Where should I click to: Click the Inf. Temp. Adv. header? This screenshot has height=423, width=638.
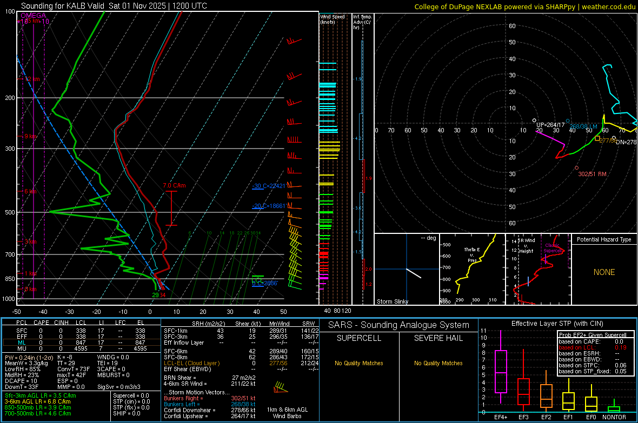tap(362, 22)
